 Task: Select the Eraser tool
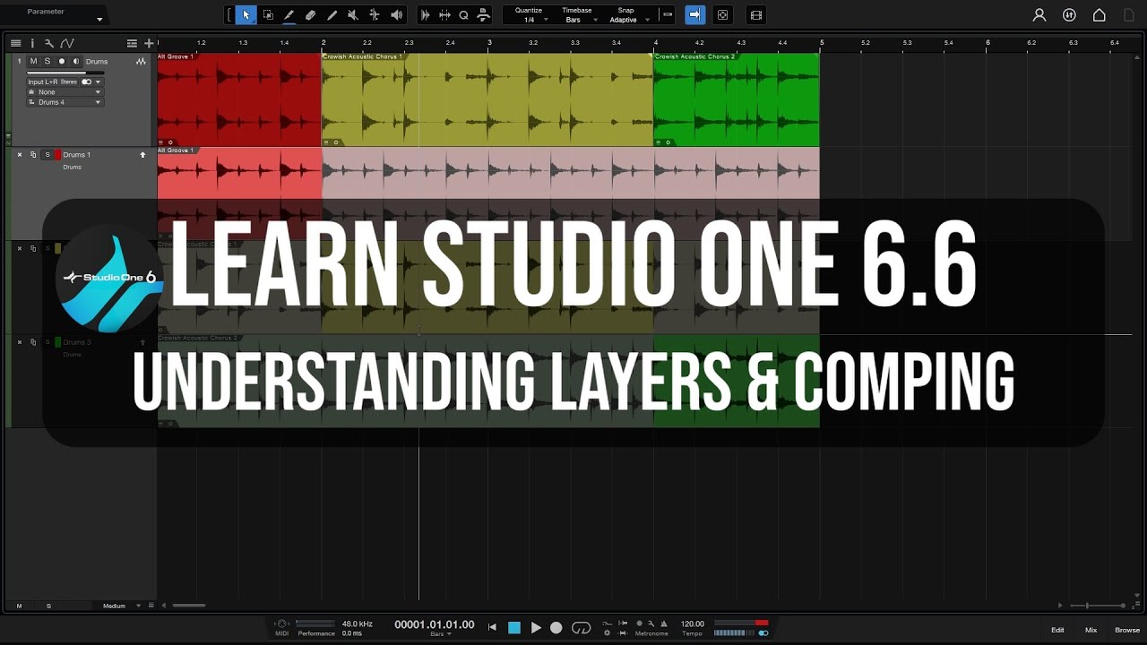tap(310, 15)
